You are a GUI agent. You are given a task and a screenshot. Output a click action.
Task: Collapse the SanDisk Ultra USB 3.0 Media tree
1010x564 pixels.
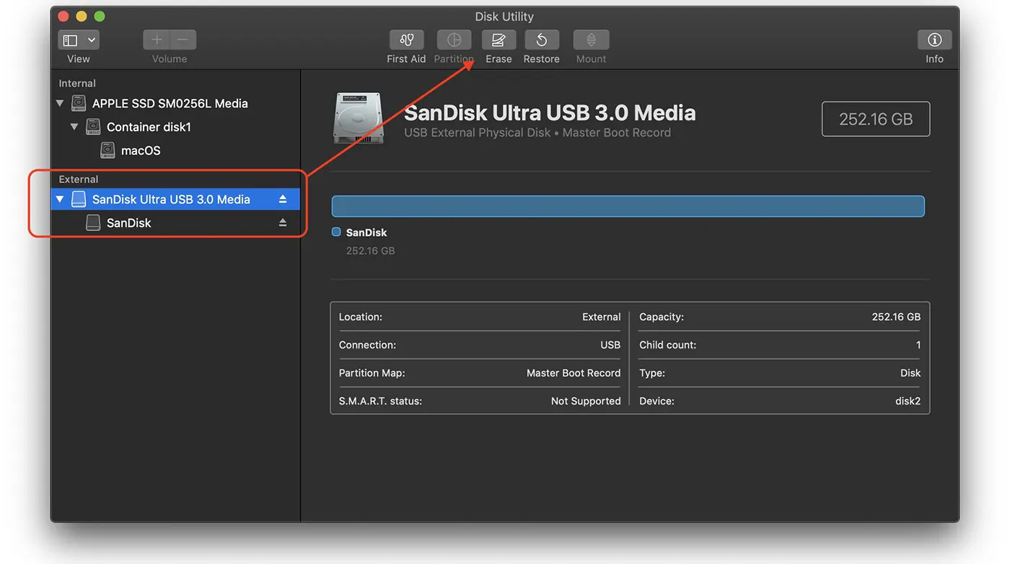[x=60, y=199]
